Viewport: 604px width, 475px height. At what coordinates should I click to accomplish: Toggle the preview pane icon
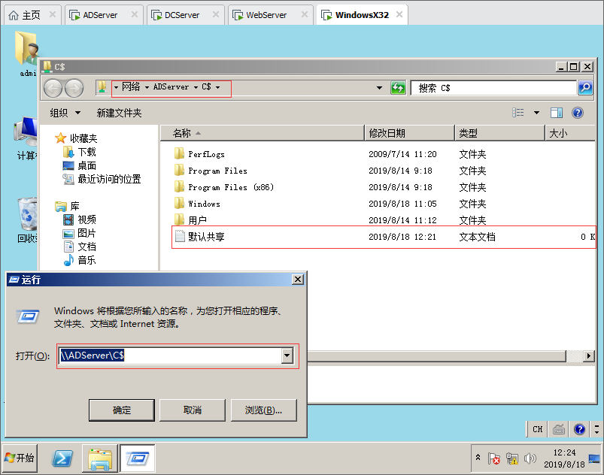point(556,113)
